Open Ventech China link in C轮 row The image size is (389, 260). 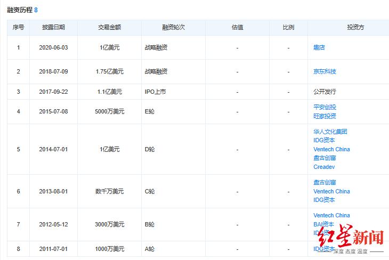point(331,191)
